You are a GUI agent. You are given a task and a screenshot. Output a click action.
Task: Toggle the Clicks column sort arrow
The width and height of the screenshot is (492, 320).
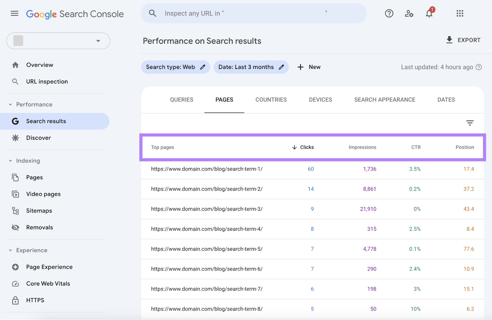coord(294,147)
